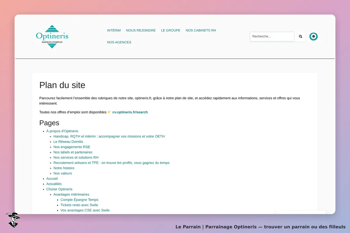Click the Plan du site heading
The width and height of the screenshot is (350, 233).
[x=62, y=85]
